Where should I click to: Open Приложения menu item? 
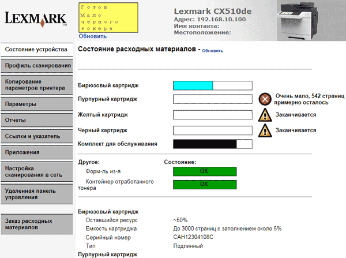point(37,152)
